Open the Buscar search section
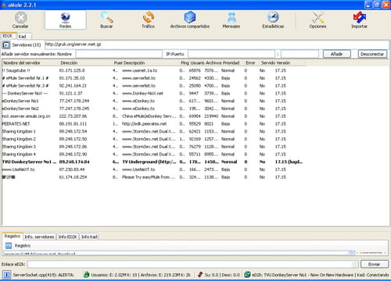This screenshot has height=281, width=391. [106, 20]
